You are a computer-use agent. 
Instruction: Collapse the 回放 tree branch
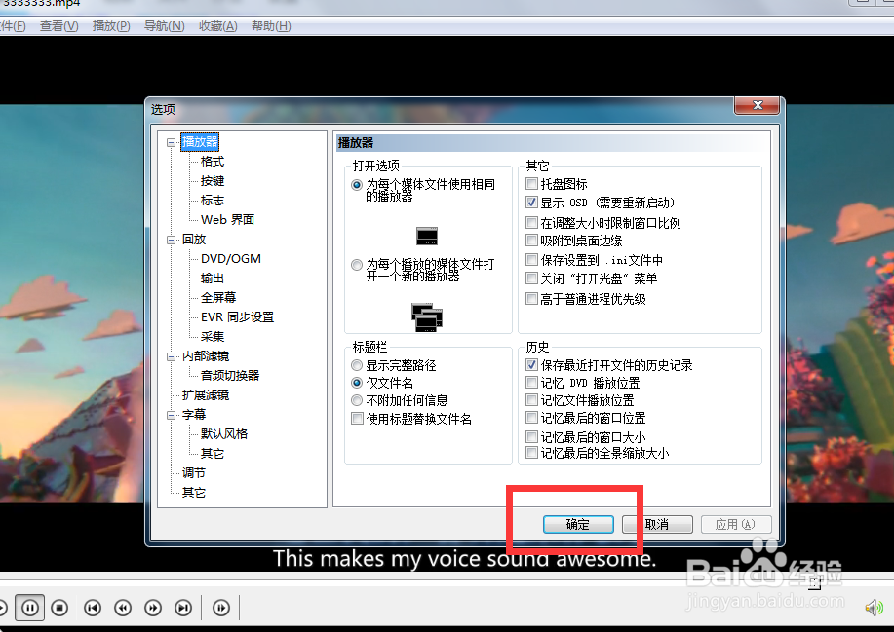[x=171, y=239]
